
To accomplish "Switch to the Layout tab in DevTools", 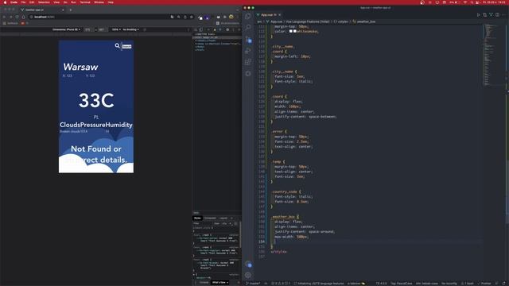I will coord(223,218).
